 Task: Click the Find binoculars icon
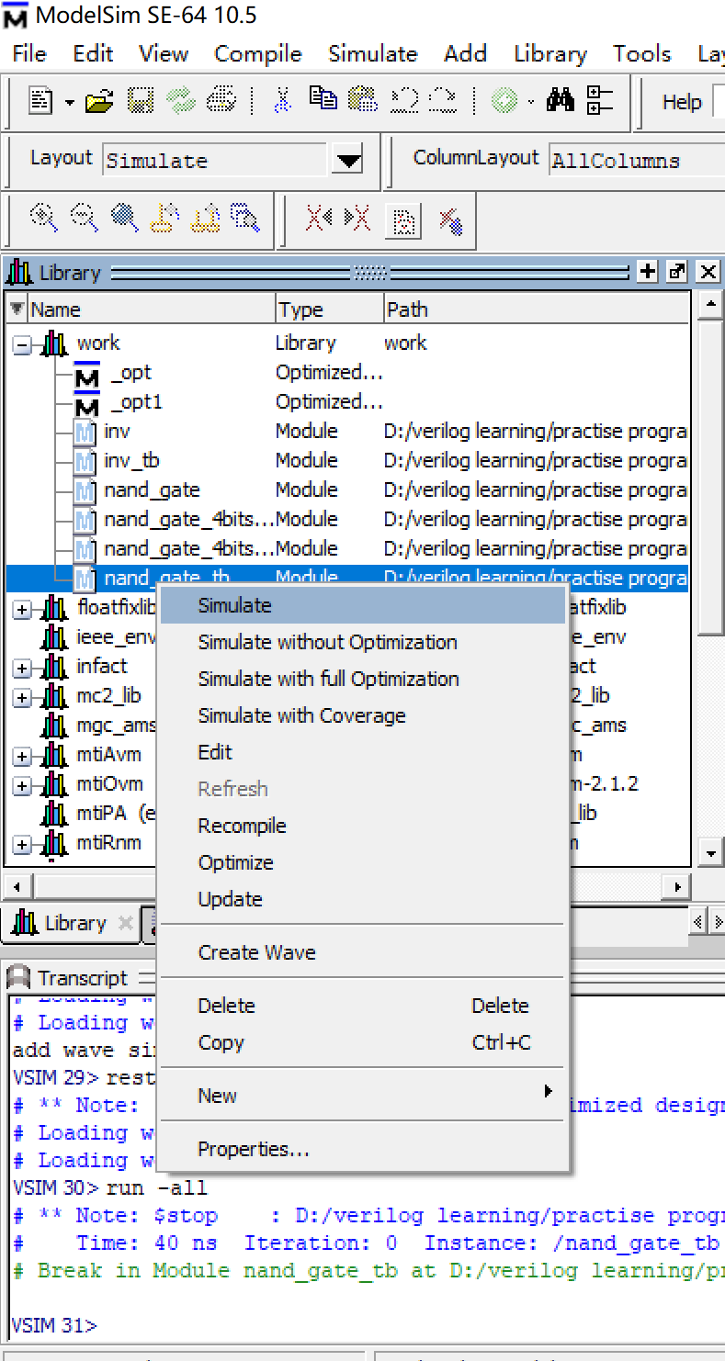tap(560, 100)
